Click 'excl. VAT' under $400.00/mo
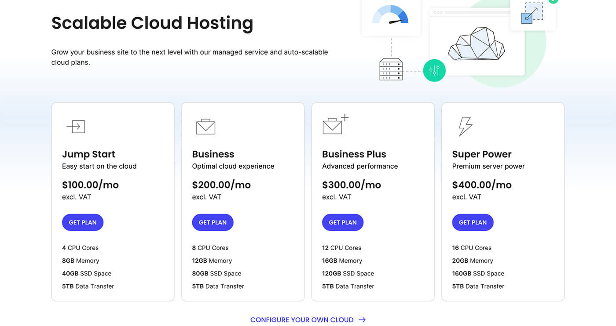Image resolution: width=616 pixels, height=326 pixels. coord(467,197)
